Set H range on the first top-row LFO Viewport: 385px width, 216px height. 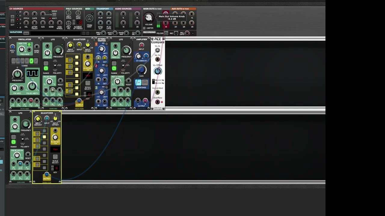pyautogui.click(x=46, y=64)
